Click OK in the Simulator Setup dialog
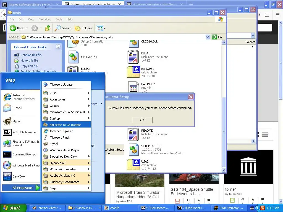This screenshot has height=212, width=283. (142, 120)
